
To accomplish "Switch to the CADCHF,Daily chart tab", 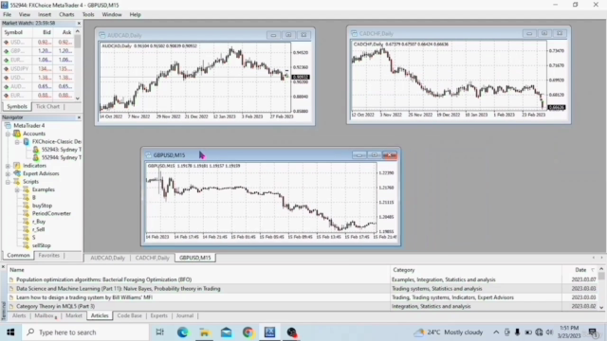I will tap(152, 258).
